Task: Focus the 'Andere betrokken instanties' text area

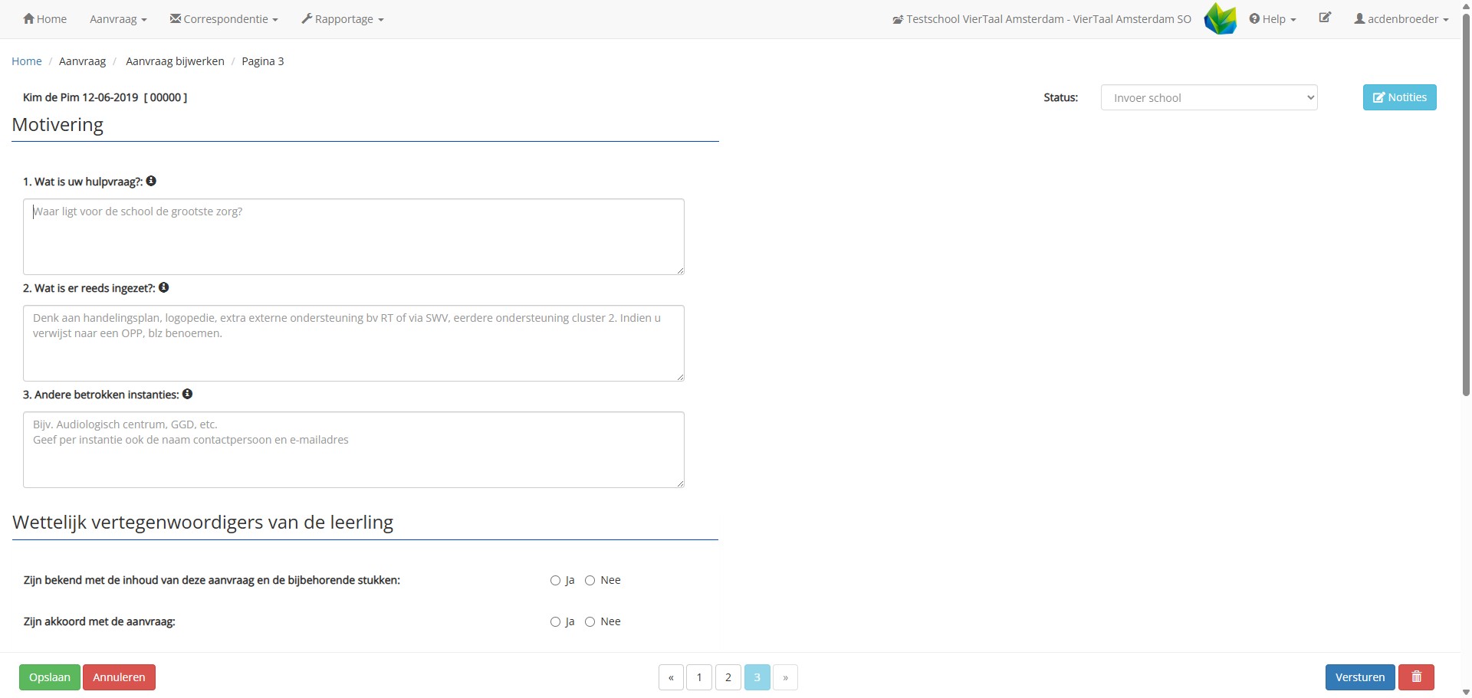Action: pyautogui.click(x=353, y=450)
